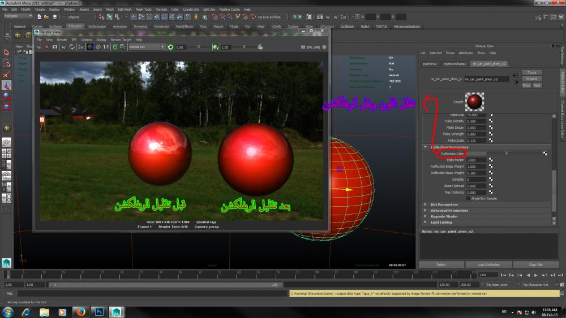
Task: Launch Firefox from the taskbar
Action: pos(80,312)
